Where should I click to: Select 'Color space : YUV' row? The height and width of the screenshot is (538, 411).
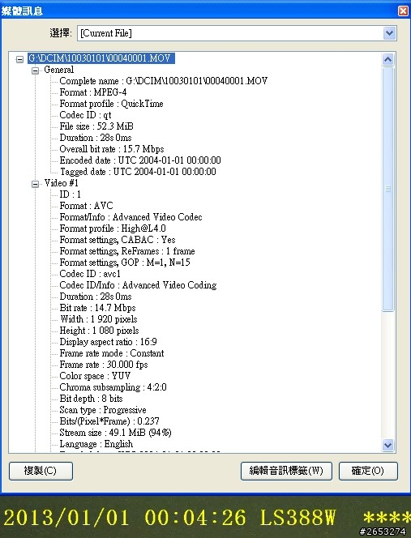click(95, 375)
